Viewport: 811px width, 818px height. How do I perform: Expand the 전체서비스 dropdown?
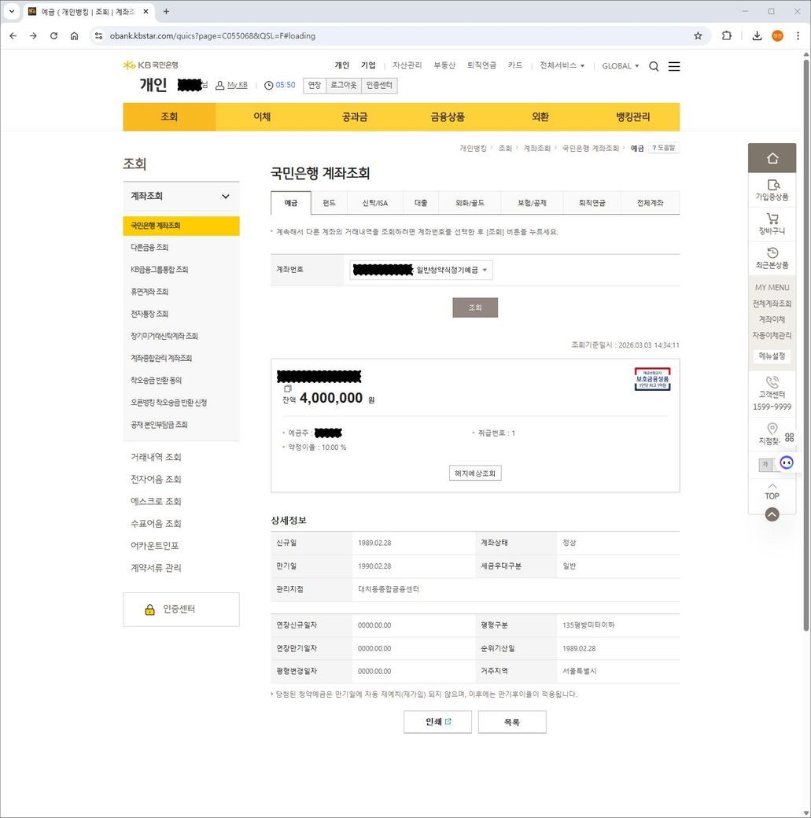(x=562, y=66)
